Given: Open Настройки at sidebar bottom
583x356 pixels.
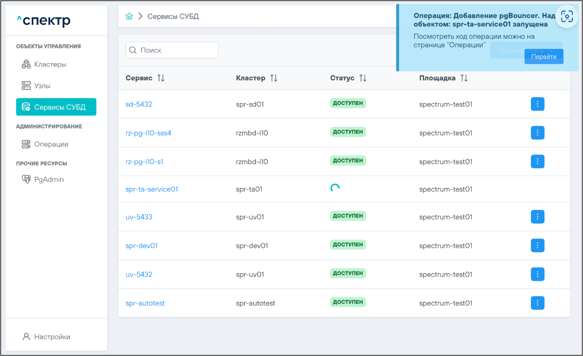Looking at the screenshot, I should [x=52, y=337].
